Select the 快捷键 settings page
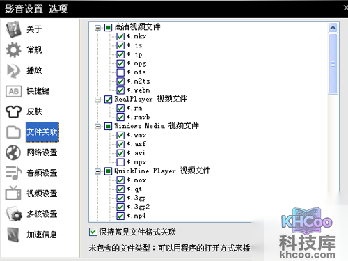 (x=38, y=91)
